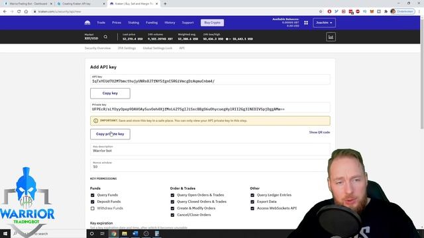Click the Windows taskbar search box

click(48, 233)
